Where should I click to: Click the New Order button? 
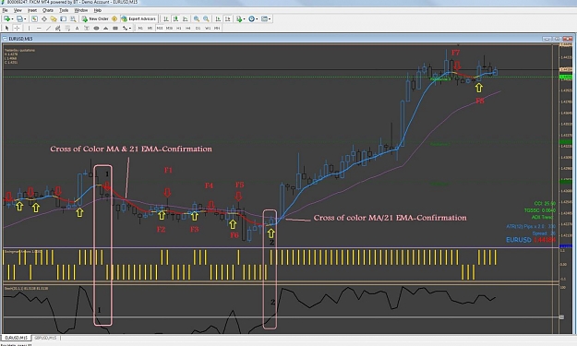(x=95, y=18)
